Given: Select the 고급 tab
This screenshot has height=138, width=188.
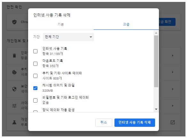Looking at the screenshot, I should click(x=126, y=24).
